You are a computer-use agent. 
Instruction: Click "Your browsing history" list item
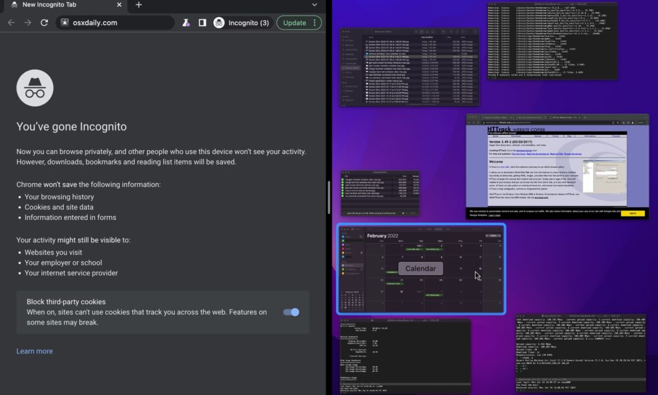pos(59,197)
